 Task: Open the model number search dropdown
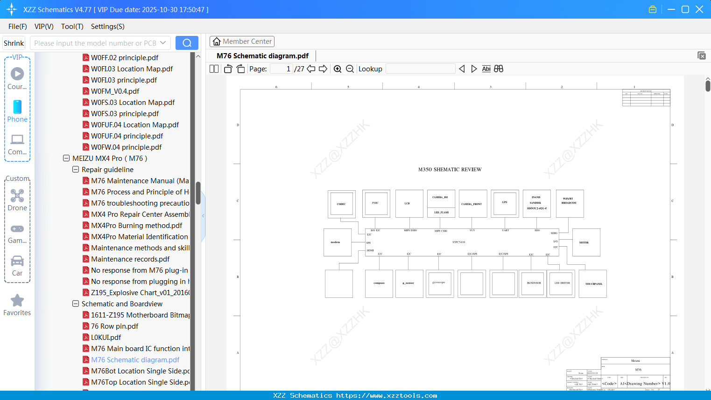pyautogui.click(x=163, y=42)
